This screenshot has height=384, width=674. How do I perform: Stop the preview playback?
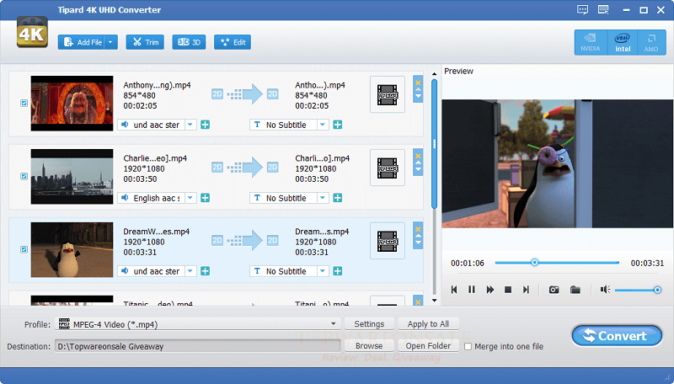point(508,290)
